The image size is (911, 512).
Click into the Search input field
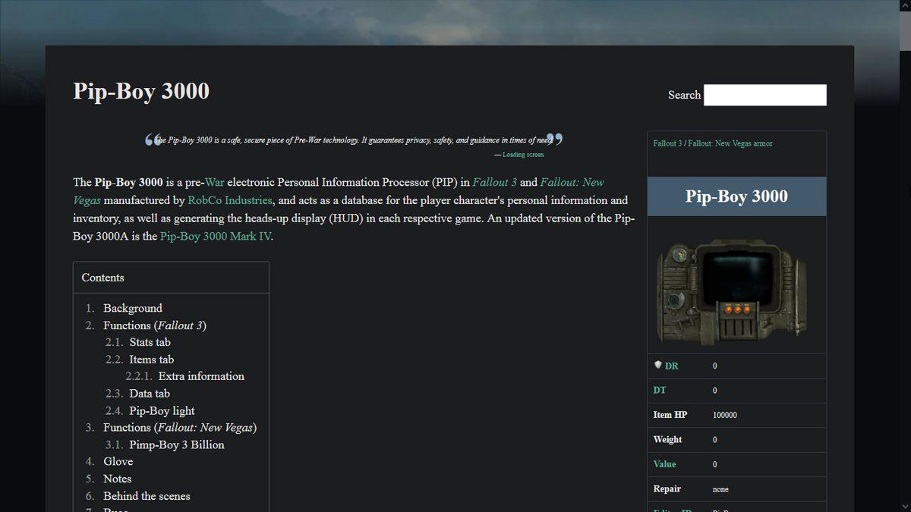[x=764, y=95]
